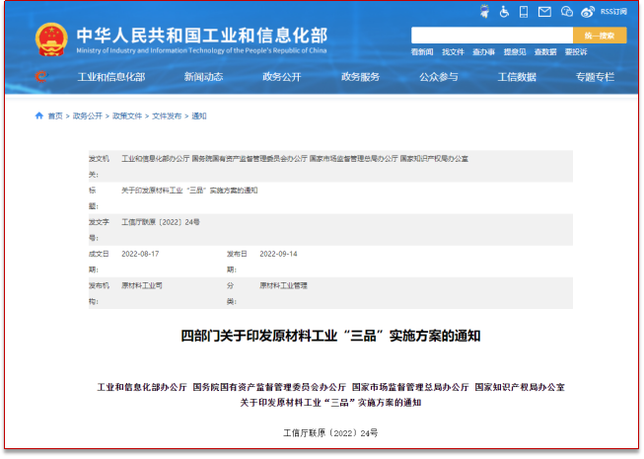Click the red icon left of navigation
The height and width of the screenshot is (459, 644).
point(39,77)
